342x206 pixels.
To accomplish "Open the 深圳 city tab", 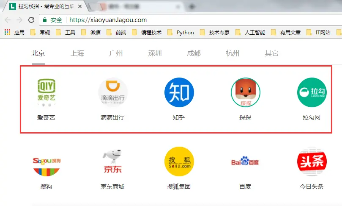I will click(x=155, y=53).
